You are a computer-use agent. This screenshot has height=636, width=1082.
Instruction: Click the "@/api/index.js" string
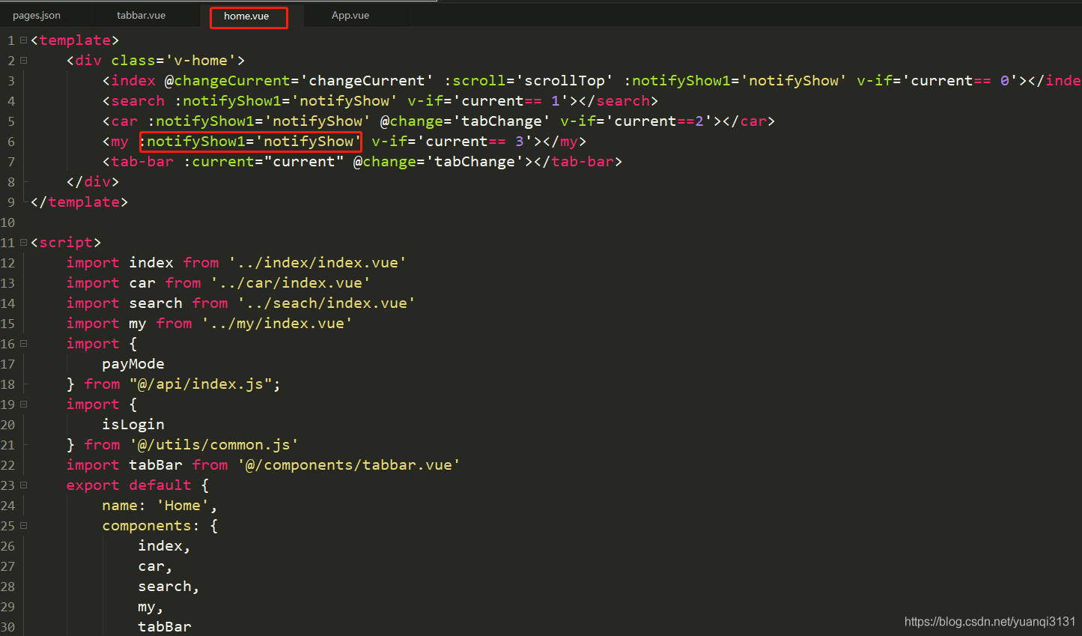coord(201,384)
